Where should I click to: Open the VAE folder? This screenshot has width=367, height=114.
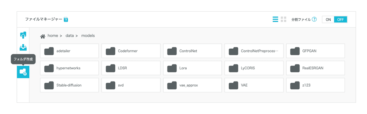[254, 85]
